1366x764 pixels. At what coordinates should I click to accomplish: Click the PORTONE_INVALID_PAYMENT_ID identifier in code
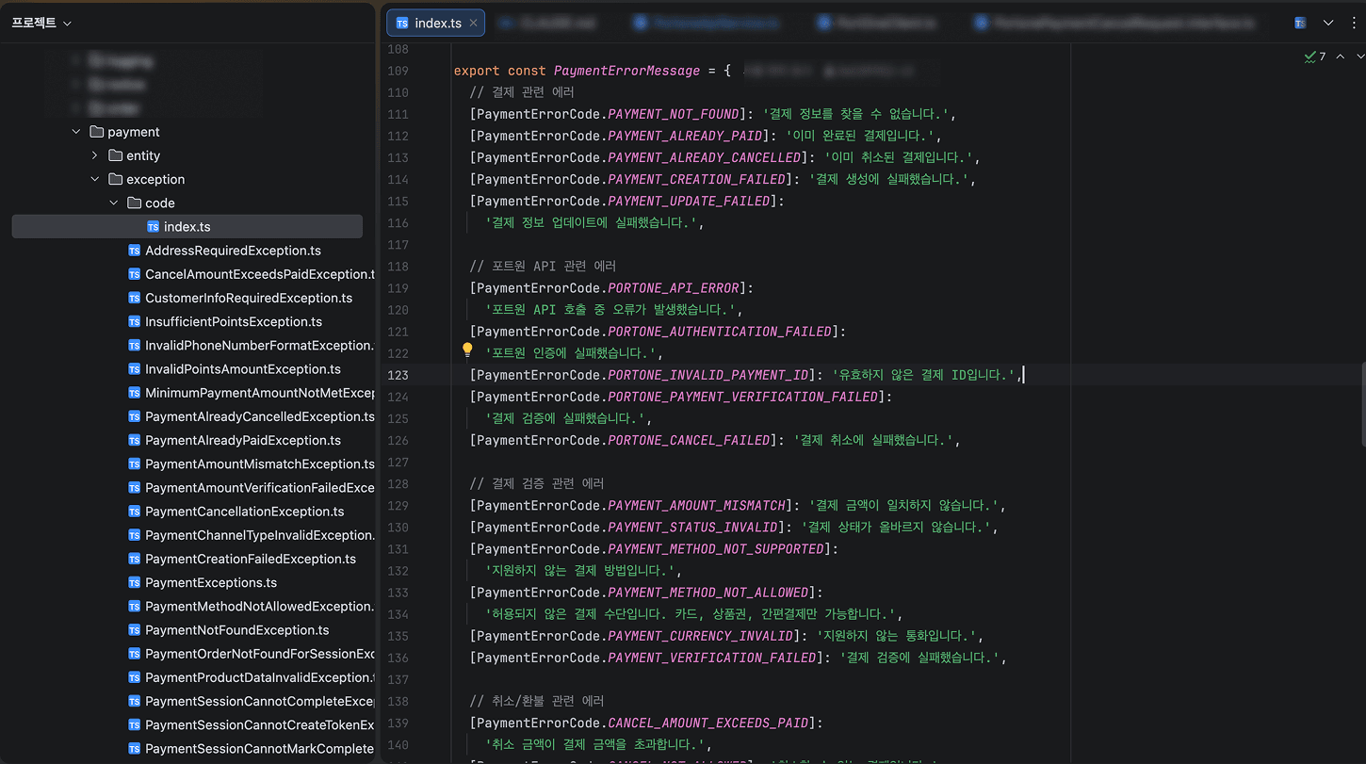707,375
